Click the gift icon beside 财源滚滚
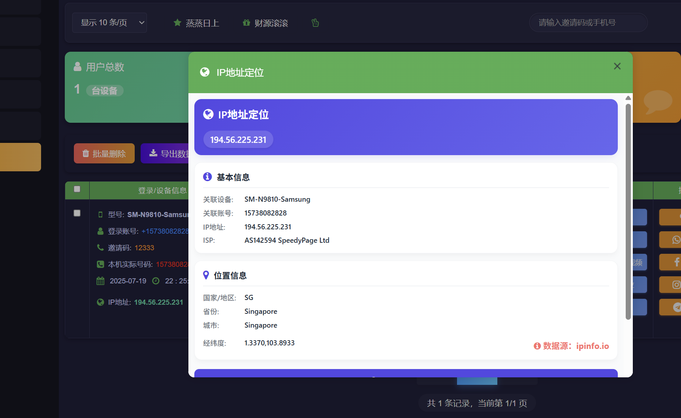This screenshot has width=681, height=418. (246, 23)
